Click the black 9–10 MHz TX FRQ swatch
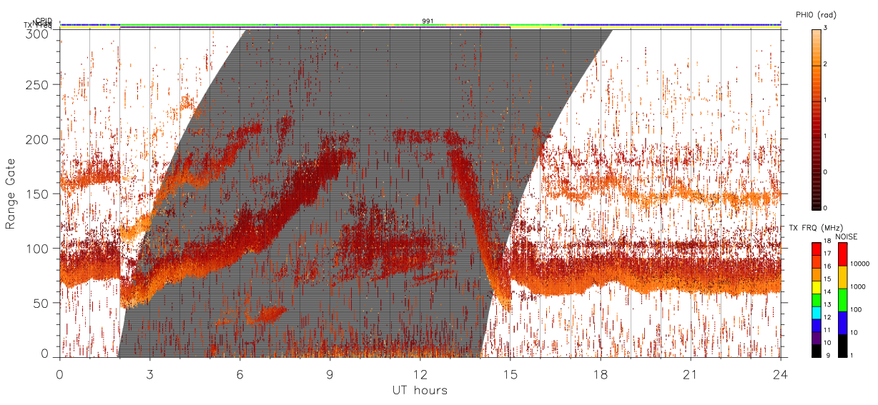This screenshot has width=878, height=405. (x=817, y=351)
